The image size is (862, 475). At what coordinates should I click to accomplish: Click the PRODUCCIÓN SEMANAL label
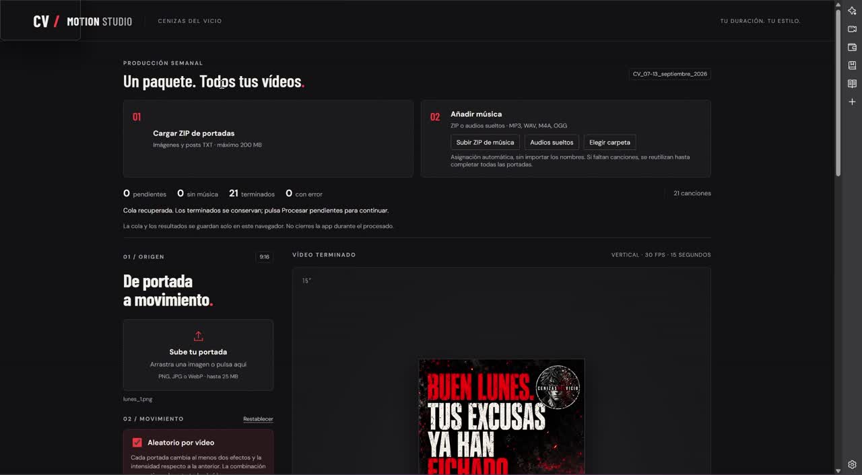click(163, 63)
